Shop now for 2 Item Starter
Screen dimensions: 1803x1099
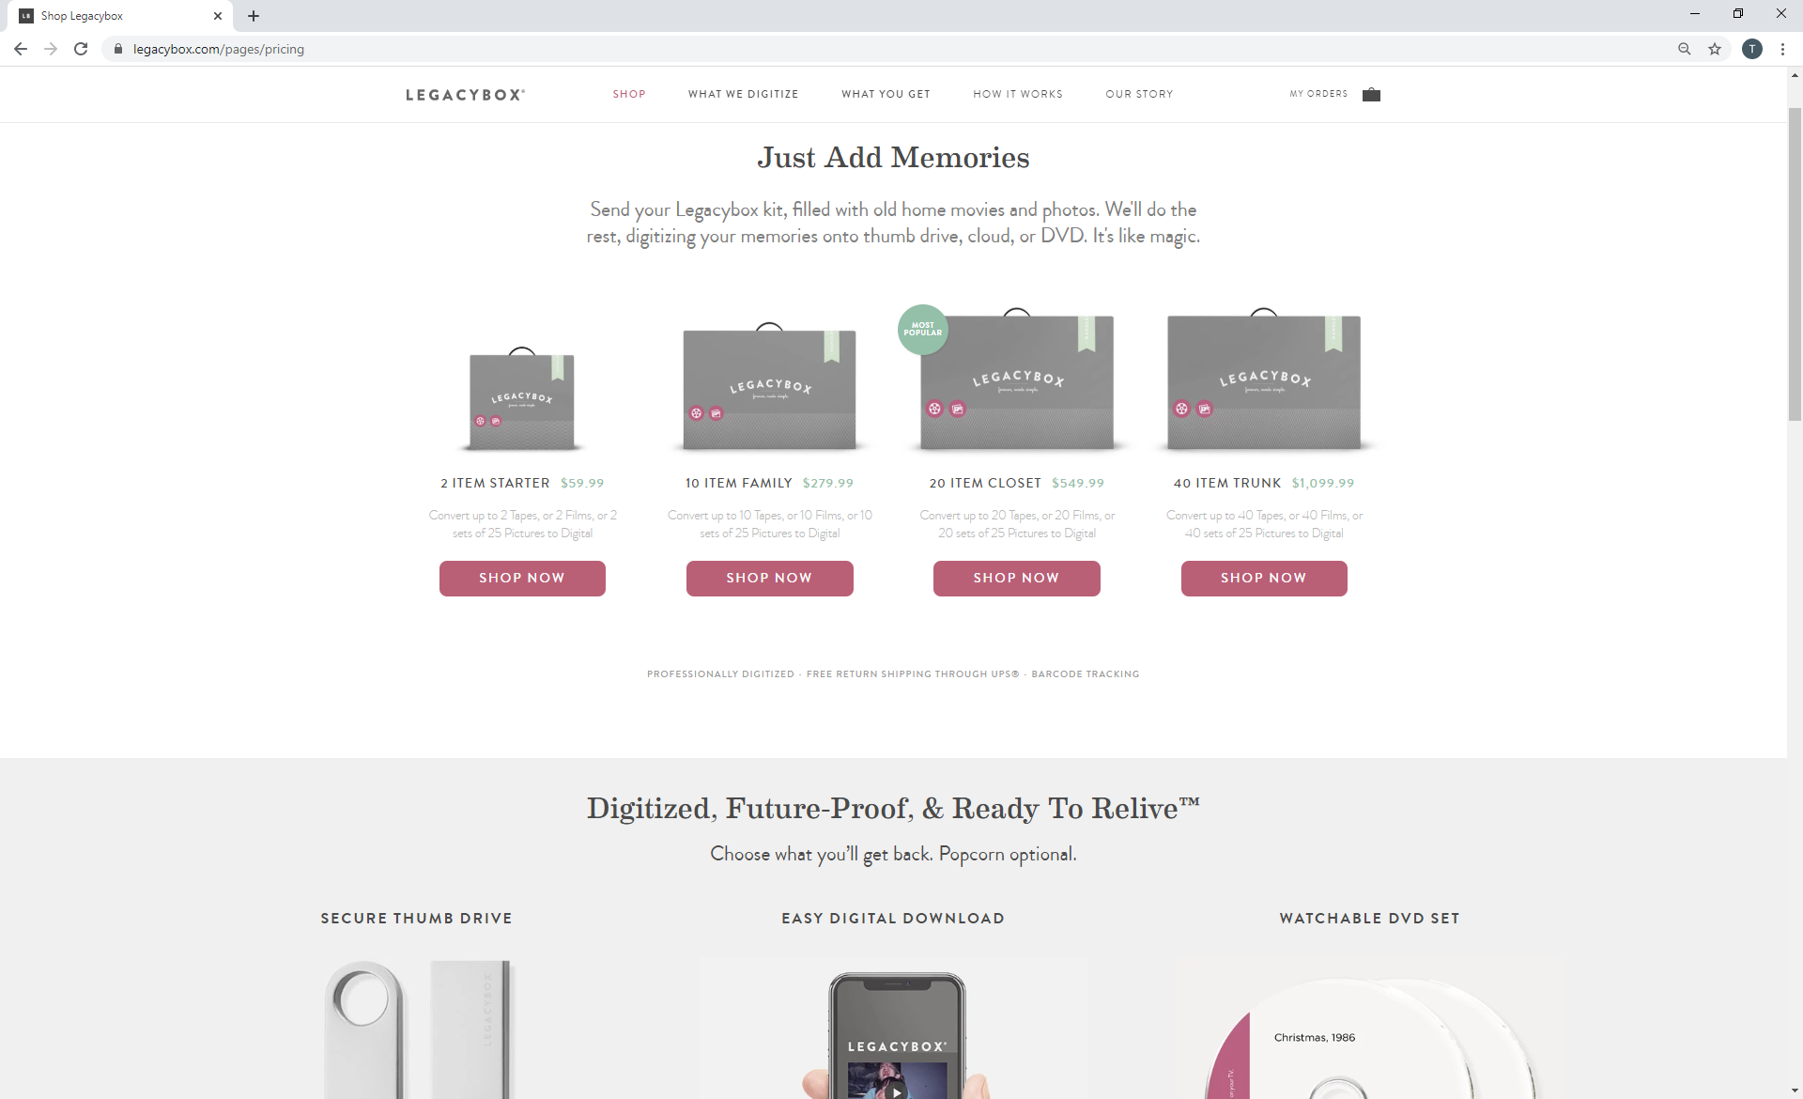point(522,578)
